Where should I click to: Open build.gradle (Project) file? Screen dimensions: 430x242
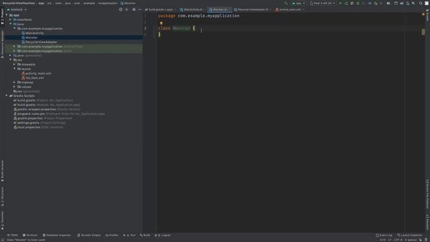pos(43,100)
